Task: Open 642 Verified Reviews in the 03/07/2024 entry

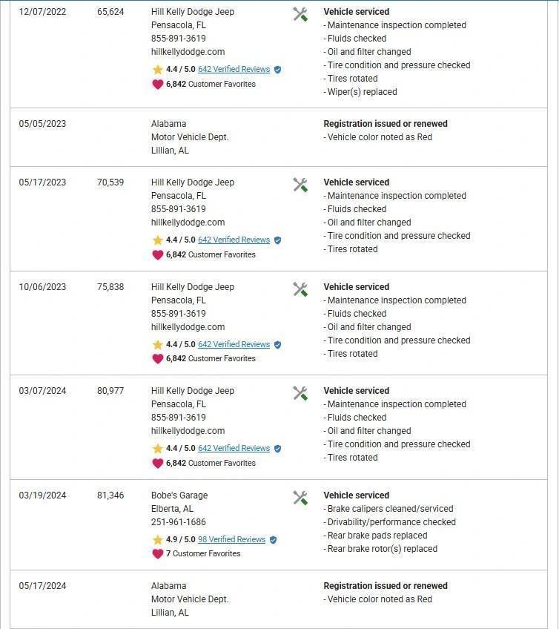Action: coord(234,449)
